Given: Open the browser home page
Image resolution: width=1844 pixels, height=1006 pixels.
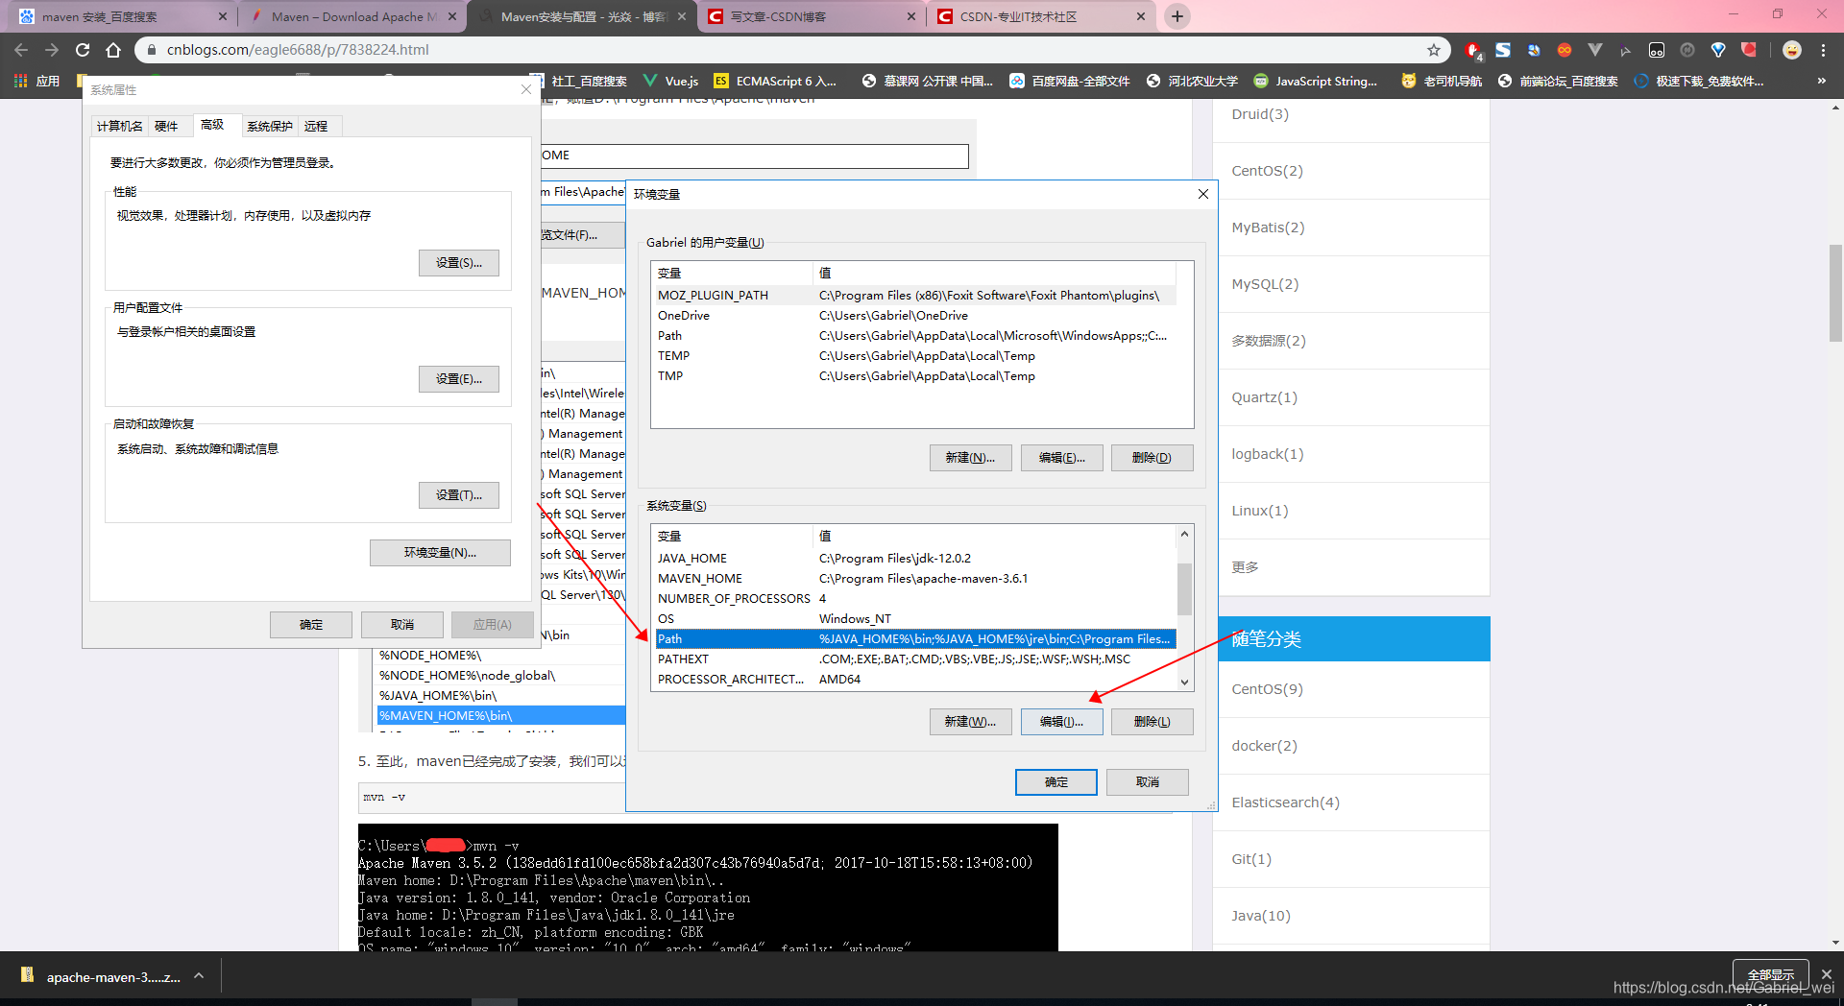Looking at the screenshot, I should tap(113, 50).
